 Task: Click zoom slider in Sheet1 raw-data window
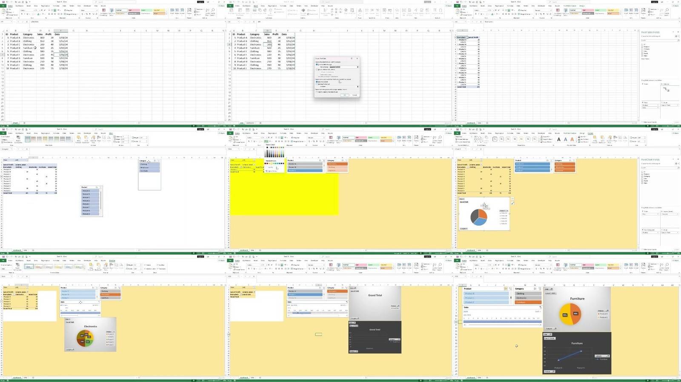tap(215, 126)
